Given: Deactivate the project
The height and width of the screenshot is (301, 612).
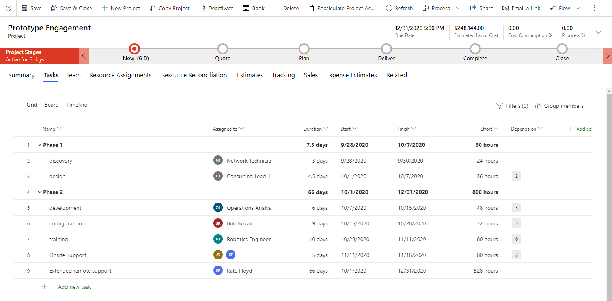Looking at the screenshot, I should click(216, 8).
